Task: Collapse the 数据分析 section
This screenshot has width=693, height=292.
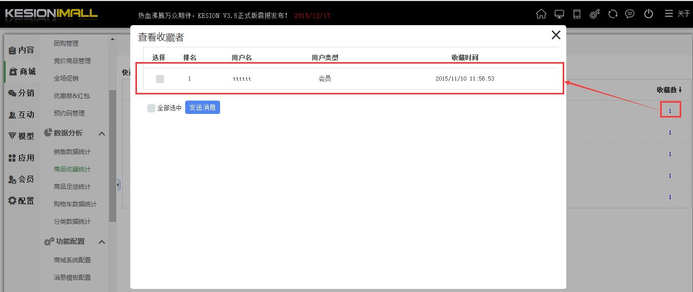Action: (102, 133)
